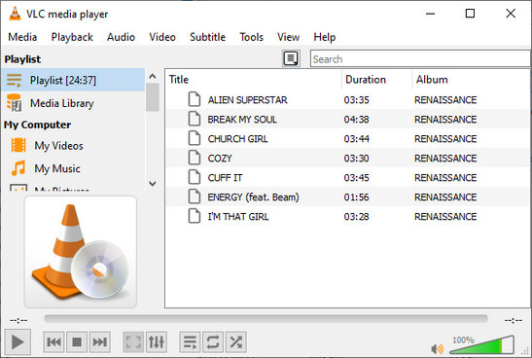The image size is (532, 358).
Task: Click file icon beside ALIEN SUPERSTAR
Action: point(195,99)
